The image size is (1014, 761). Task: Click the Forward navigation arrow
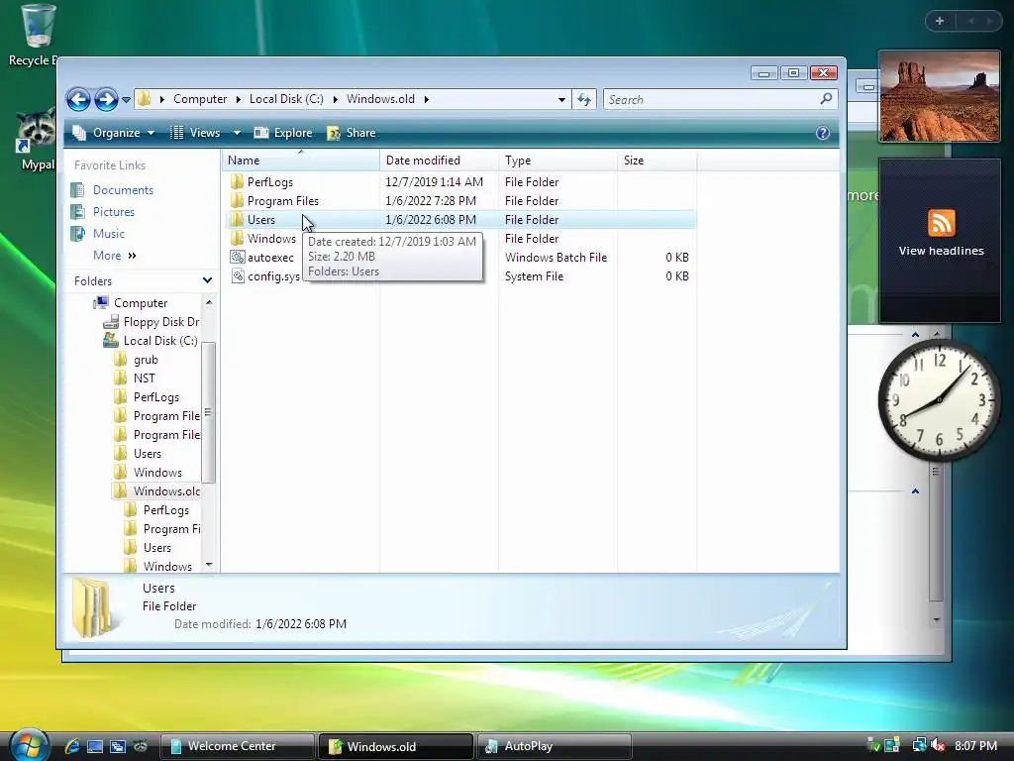(106, 100)
